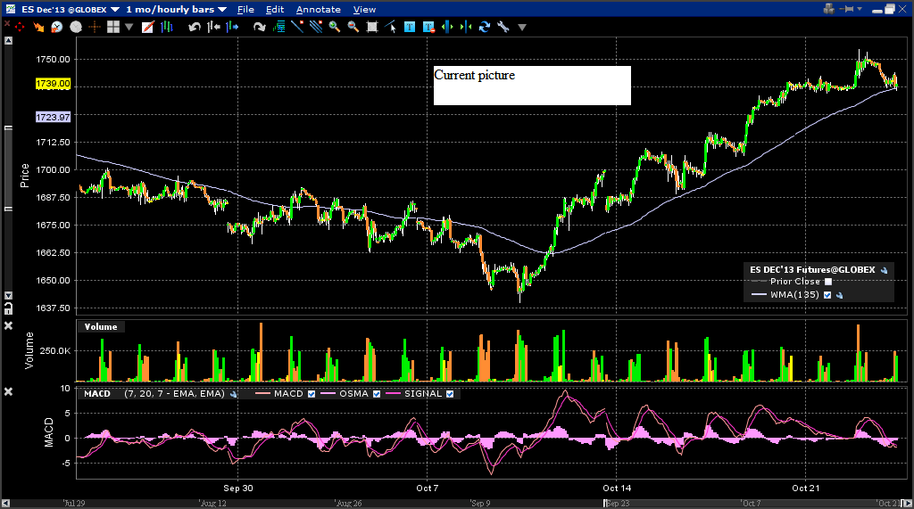Click the green horizontal lines study icon
The width and height of the screenshot is (914, 509).
[x=278, y=27]
